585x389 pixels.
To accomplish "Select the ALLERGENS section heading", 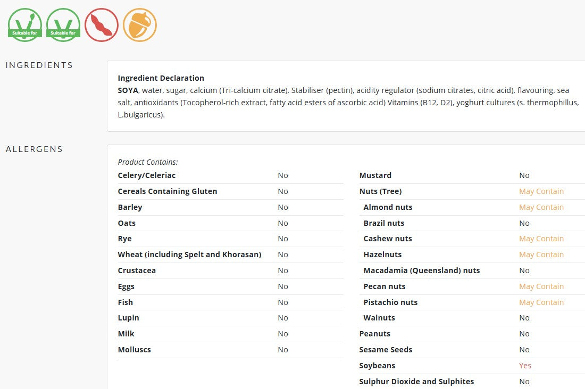I will coord(35,149).
